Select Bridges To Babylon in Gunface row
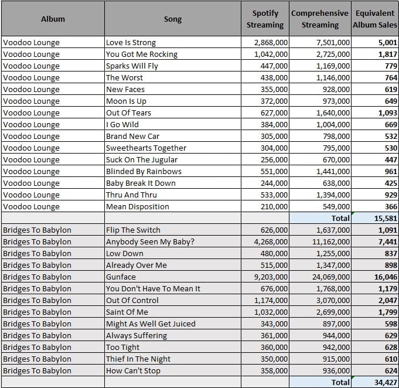Image resolution: width=399 pixels, height=388 pixels. click(x=53, y=277)
